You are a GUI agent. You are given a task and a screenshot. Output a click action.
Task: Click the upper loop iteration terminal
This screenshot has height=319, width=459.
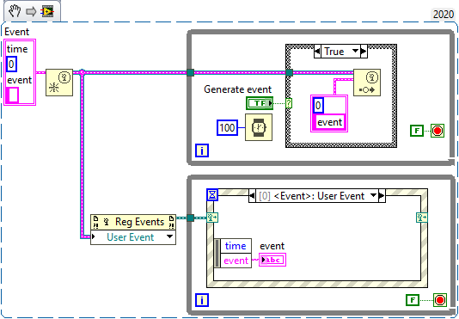pos(202,150)
